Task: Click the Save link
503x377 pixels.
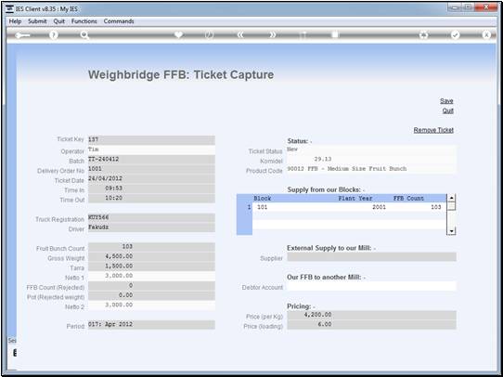Action: pyautogui.click(x=446, y=100)
